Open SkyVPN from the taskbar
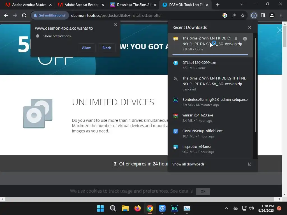Image resolution: width=287 pixels, height=215 pixels. 162,208
